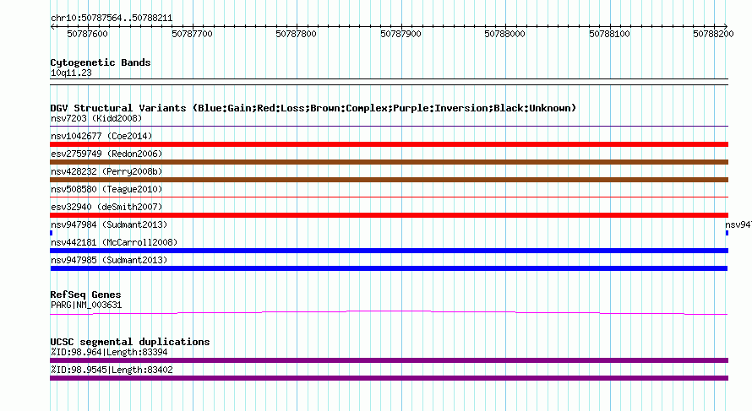
Task: Select the %ID:98.9545 purple duplication bar
Action: click(x=389, y=378)
